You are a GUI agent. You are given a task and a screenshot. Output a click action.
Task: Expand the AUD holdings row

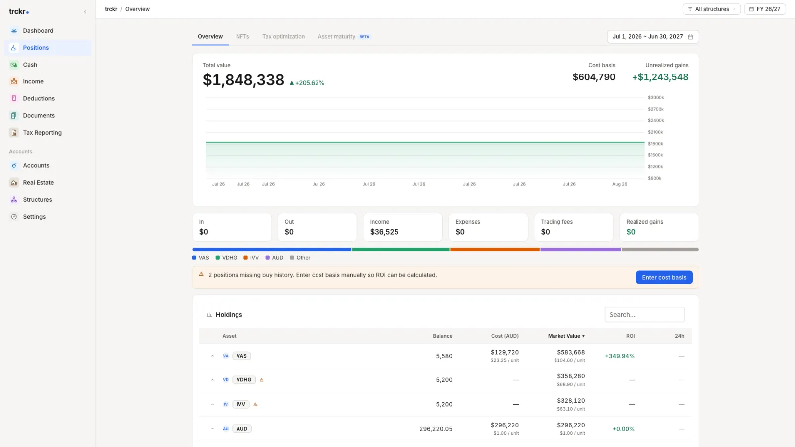click(212, 429)
